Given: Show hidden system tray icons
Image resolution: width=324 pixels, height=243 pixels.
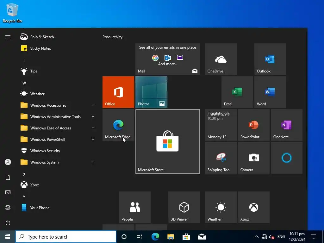Looking at the screenshot, I should click(256, 237).
